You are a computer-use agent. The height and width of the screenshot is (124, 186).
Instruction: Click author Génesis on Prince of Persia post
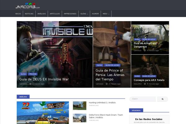(100, 84)
